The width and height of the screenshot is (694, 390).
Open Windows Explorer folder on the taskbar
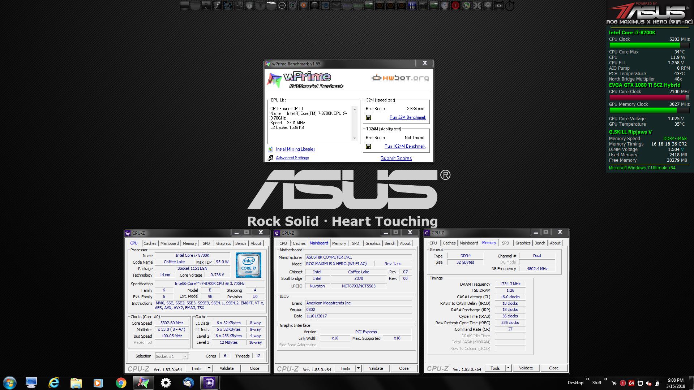(x=76, y=383)
